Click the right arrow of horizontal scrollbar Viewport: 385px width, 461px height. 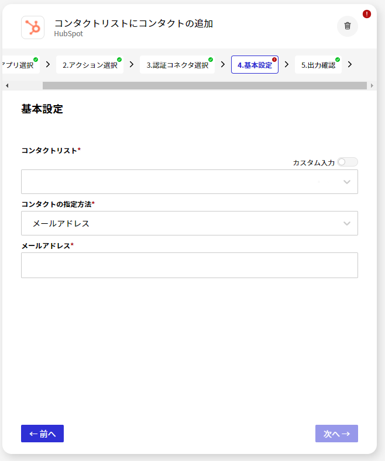click(x=372, y=85)
